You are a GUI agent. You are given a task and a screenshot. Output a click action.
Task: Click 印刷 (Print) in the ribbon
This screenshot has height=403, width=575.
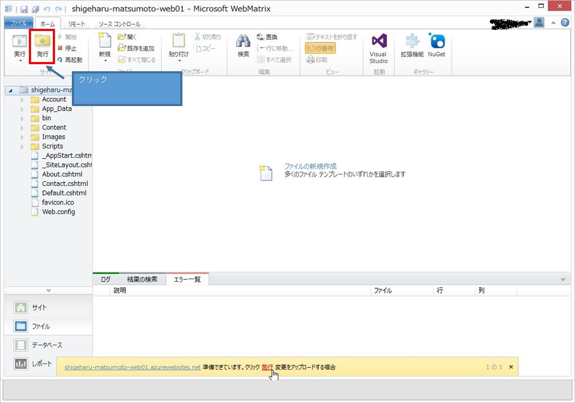[317, 60]
